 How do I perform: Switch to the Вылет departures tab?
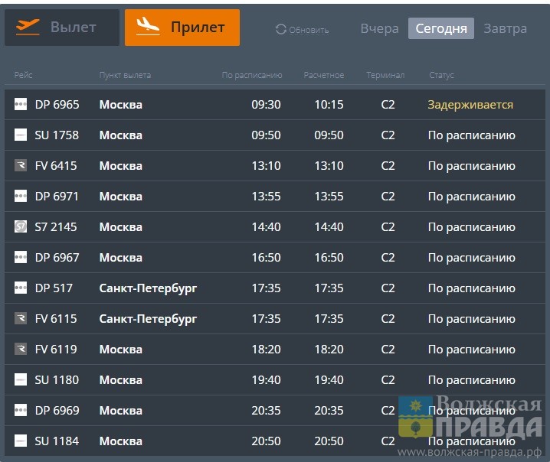(x=62, y=28)
